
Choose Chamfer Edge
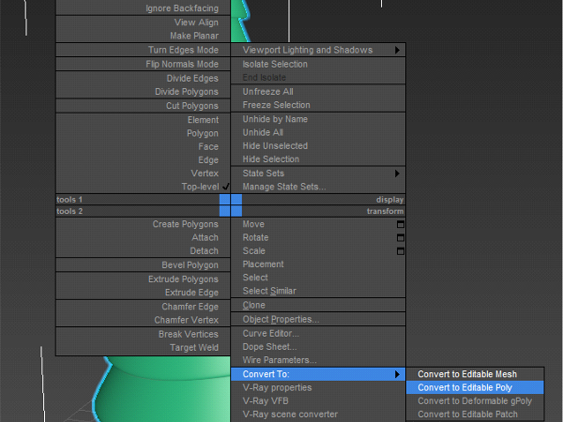pos(143,307)
